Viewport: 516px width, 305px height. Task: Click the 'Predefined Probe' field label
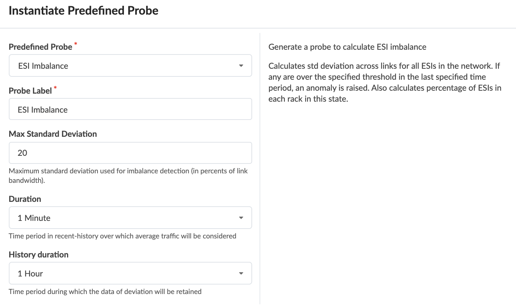click(40, 47)
